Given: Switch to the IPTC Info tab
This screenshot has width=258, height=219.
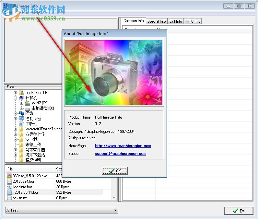Looking at the screenshot, I should pos(193,21).
